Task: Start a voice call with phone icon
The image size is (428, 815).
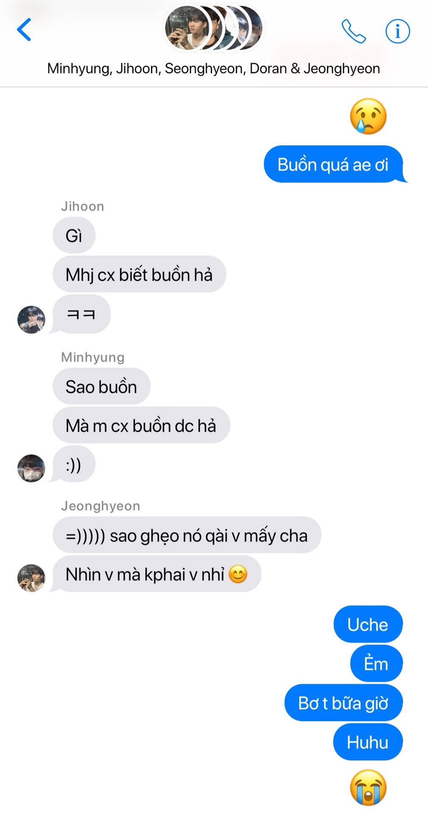Action: coord(354,31)
